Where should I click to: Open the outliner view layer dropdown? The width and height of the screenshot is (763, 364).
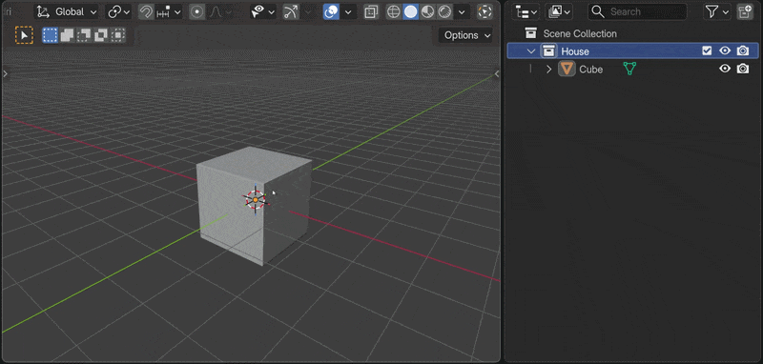(x=559, y=11)
